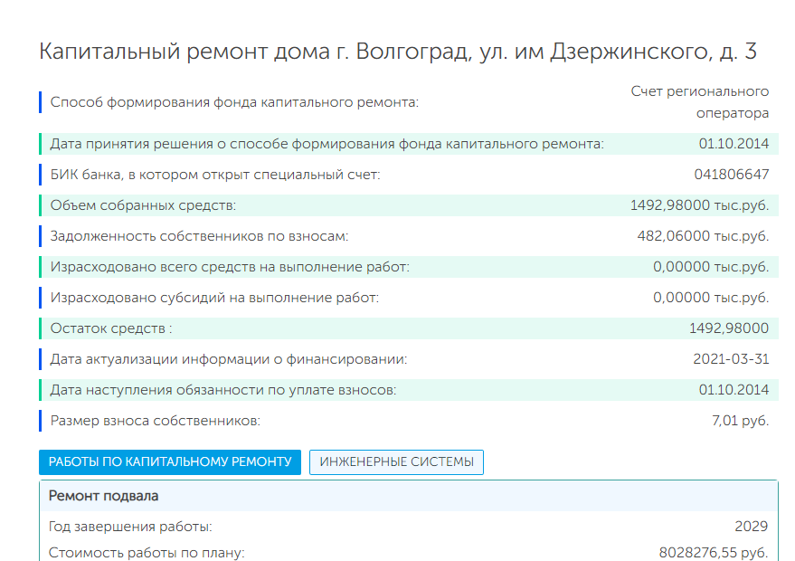Screen dimensions: 795x561
Task: Click the label Дата актуализации информации о финансировании
Action: click(x=229, y=359)
